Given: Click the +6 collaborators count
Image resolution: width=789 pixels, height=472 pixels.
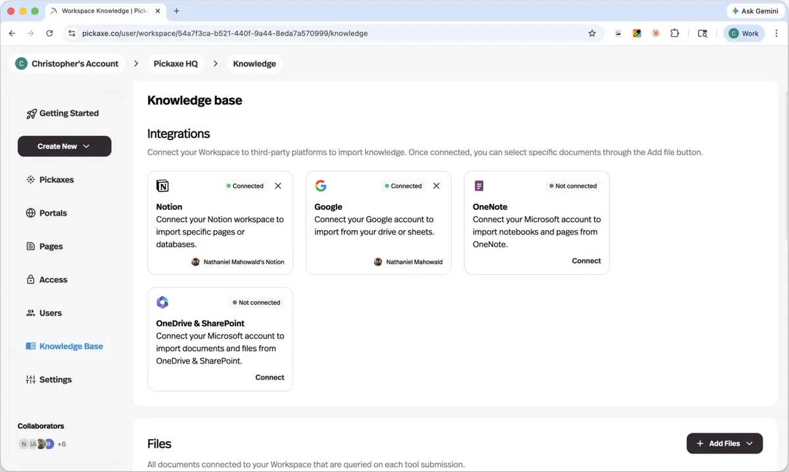Looking at the screenshot, I should [62, 444].
